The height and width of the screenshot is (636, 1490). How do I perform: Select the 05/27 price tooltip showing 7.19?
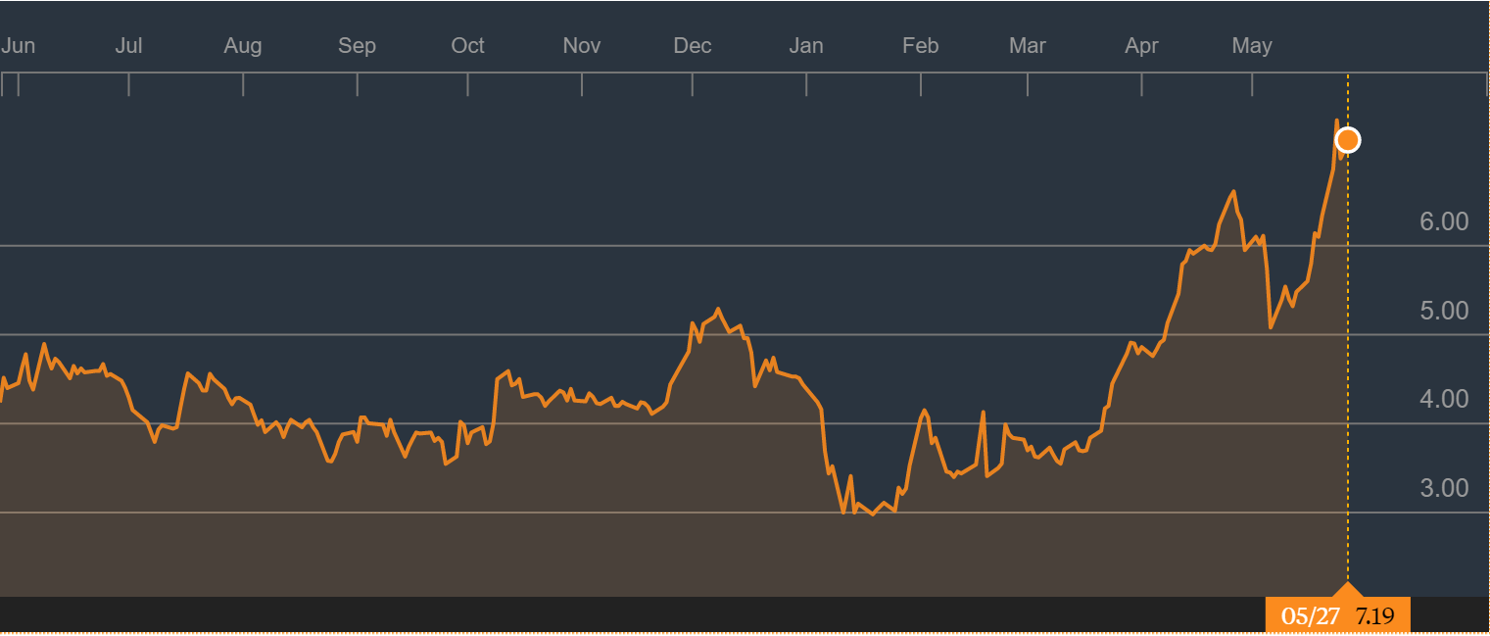click(1340, 616)
